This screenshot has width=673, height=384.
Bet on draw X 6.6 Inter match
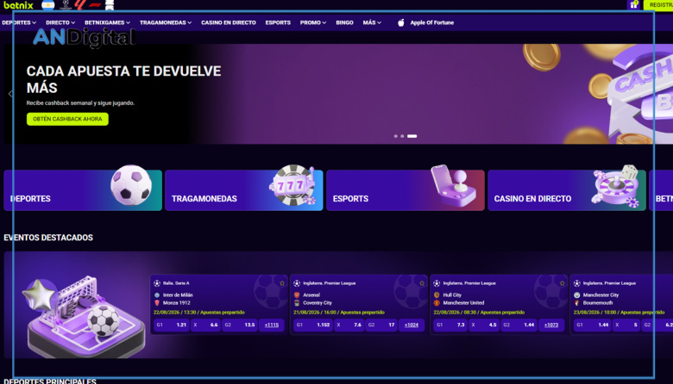(205, 325)
